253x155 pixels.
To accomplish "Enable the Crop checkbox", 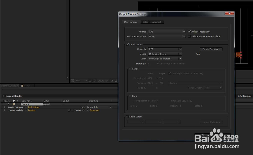I will [130, 96].
